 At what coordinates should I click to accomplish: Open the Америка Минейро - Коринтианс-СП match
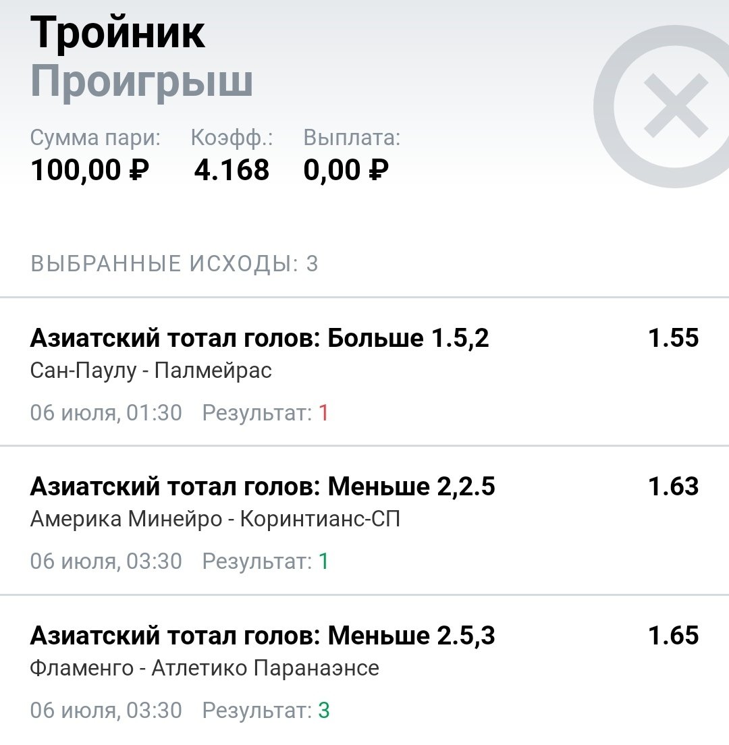[215, 519]
